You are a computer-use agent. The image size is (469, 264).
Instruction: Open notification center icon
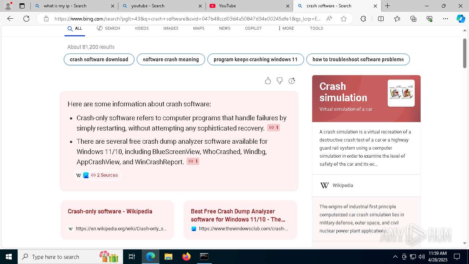tap(457, 257)
